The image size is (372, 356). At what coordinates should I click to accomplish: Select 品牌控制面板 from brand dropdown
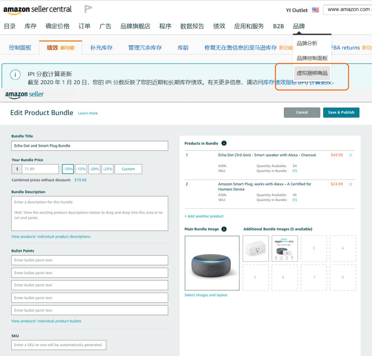pyautogui.click(x=312, y=58)
